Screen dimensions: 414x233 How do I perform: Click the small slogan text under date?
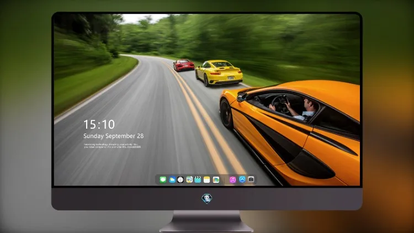(112, 146)
